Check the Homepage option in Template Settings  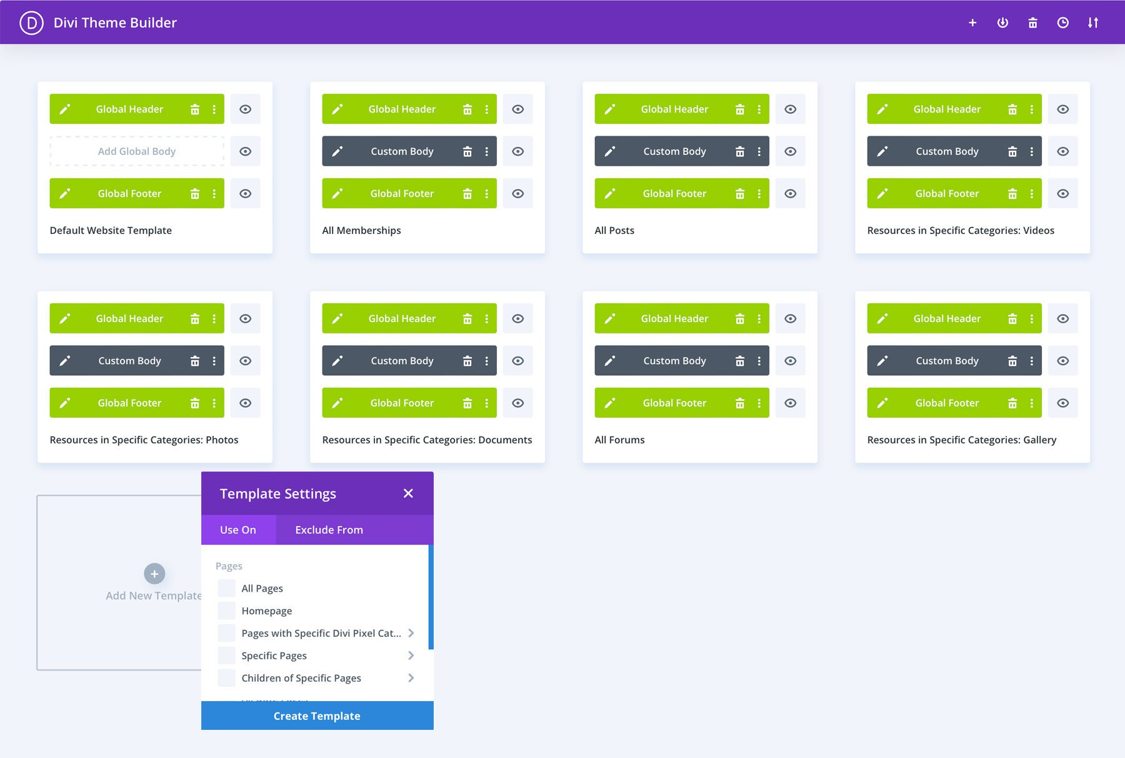coord(226,610)
